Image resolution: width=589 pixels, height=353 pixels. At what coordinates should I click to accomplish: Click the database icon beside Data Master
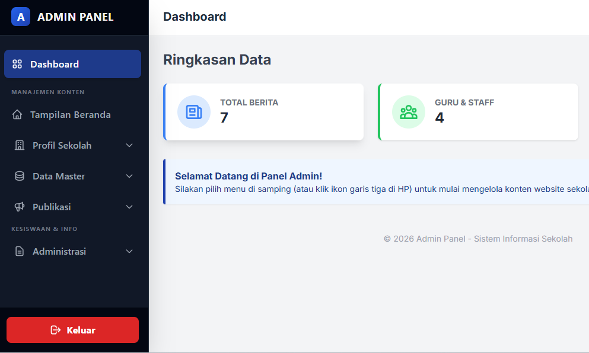(20, 176)
